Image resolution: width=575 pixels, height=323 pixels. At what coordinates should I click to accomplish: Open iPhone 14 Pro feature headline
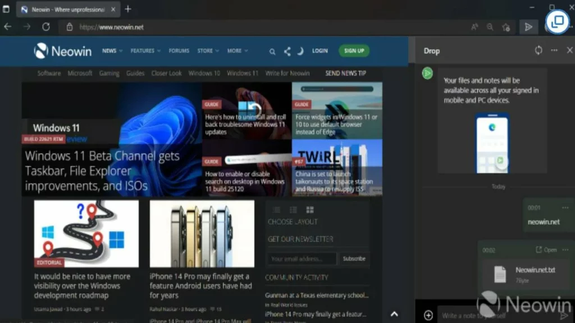[x=200, y=285]
